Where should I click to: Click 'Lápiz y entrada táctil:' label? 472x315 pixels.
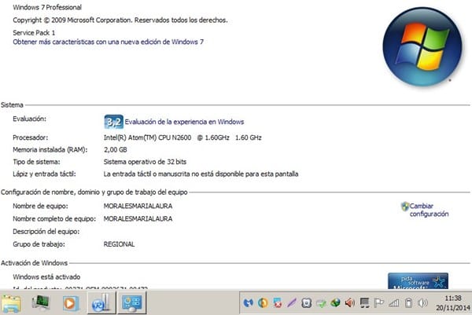pos(44,174)
